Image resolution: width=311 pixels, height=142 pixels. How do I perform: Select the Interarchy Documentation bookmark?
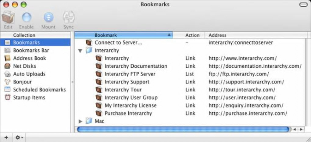coord(190,66)
